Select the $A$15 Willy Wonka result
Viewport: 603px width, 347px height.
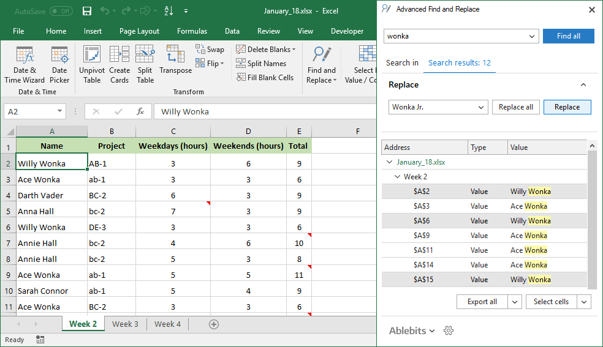(484, 280)
